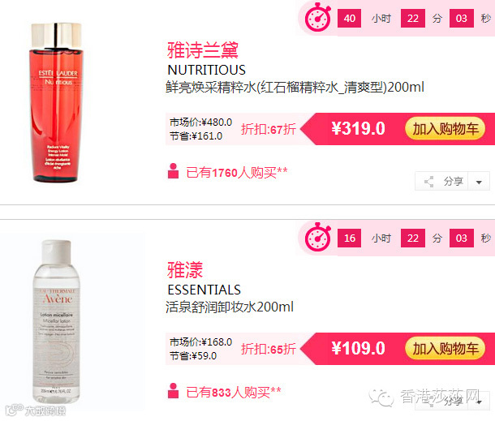
Task: Click the buyer person icon next to 已有833人购买
Action: 173,391
